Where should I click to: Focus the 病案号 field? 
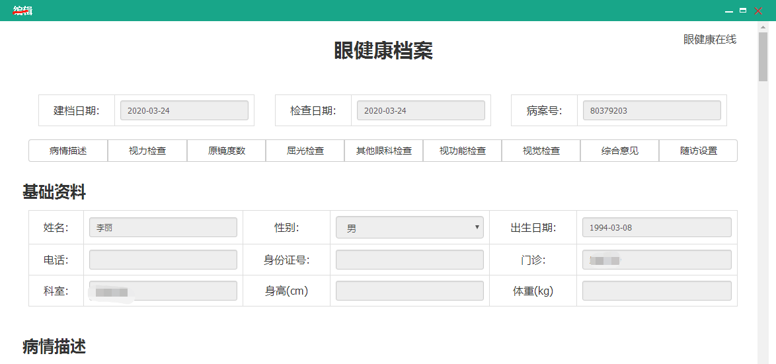[652, 110]
